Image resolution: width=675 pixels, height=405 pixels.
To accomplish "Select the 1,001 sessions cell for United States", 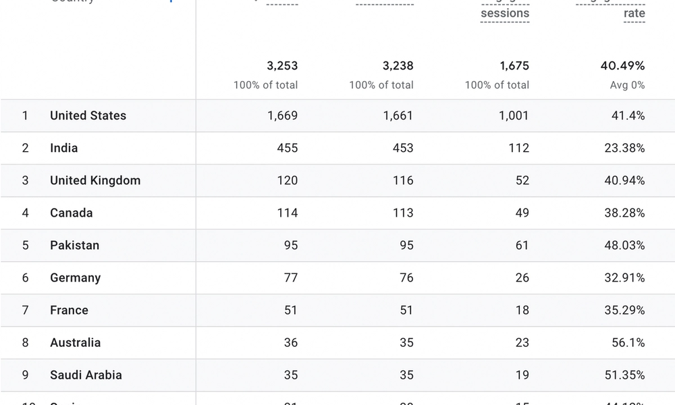I will 514,115.
